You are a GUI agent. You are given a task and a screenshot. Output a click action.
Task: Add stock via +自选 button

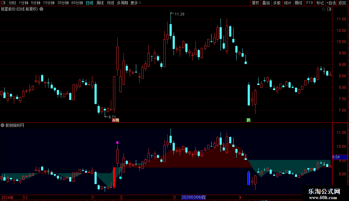coord(331,3)
